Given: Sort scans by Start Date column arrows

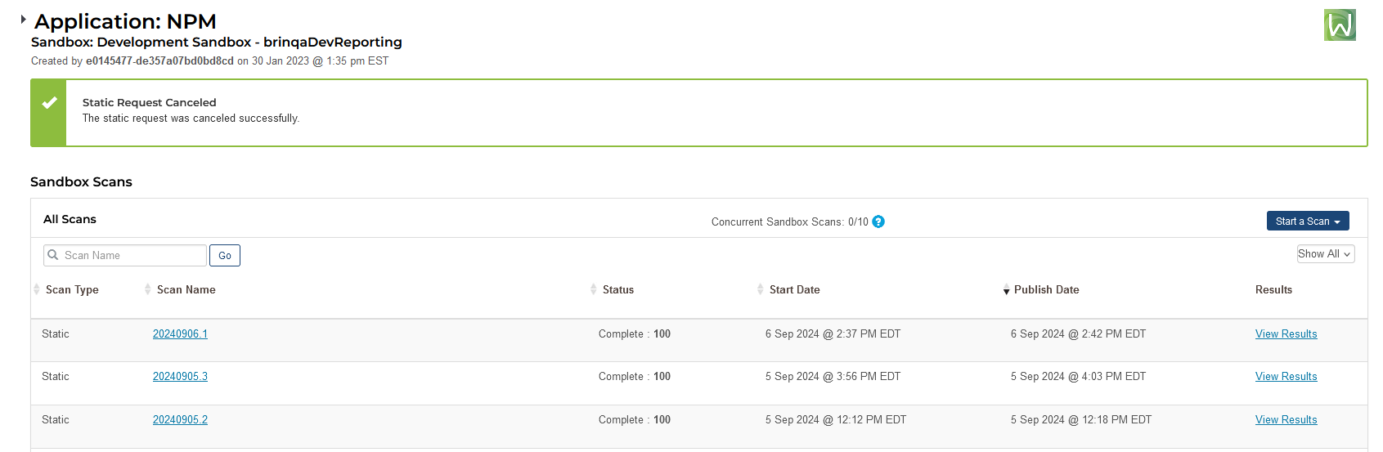Looking at the screenshot, I should [x=761, y=289].
